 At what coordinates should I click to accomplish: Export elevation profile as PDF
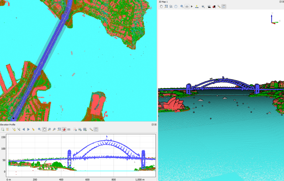tap(75, 129)
